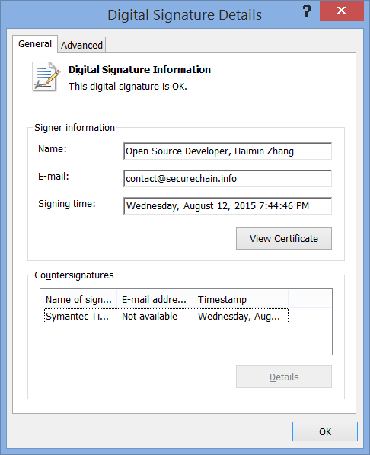Click the help question mark icon

pyautogui.click(x=306, y=11)
